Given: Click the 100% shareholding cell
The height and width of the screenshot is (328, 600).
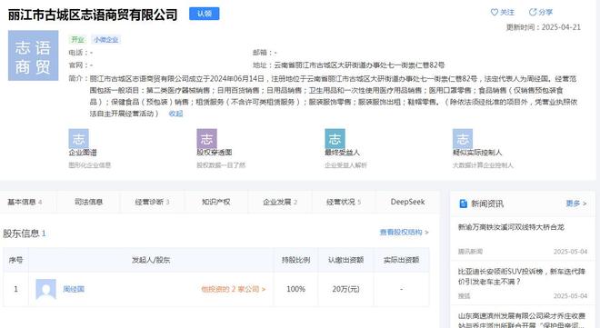Looking at the screenshot, I should (x=295, y=289).
